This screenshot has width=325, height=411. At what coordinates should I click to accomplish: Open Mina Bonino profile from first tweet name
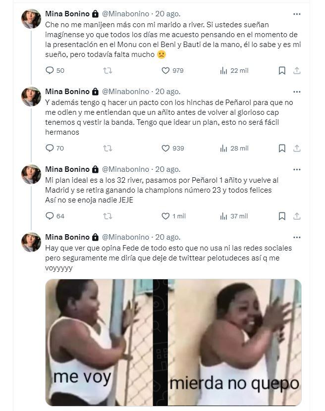point(67,14)
